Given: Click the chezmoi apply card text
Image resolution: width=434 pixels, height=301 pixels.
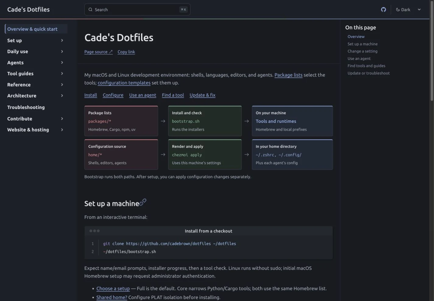Looking at the screenshot, I should pos(187,155).
